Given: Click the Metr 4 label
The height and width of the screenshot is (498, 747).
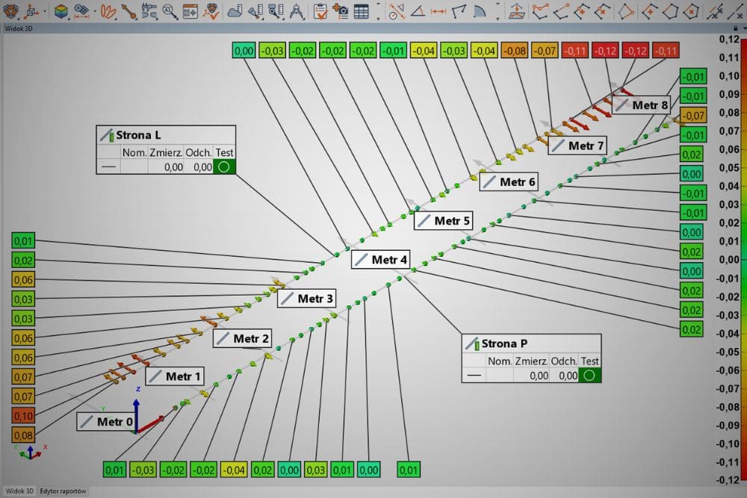Looking at the screenshot, I should coord(381,260).
